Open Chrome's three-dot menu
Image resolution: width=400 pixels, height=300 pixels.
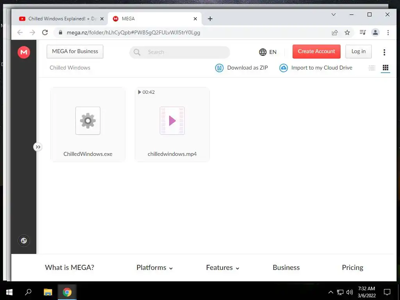click(388, 32)
